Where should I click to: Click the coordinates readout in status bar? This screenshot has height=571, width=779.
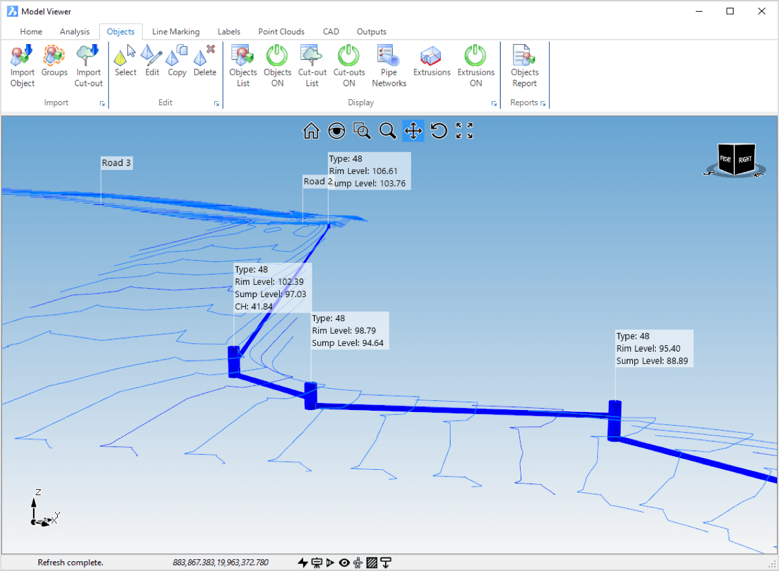[x=221, y=563]
